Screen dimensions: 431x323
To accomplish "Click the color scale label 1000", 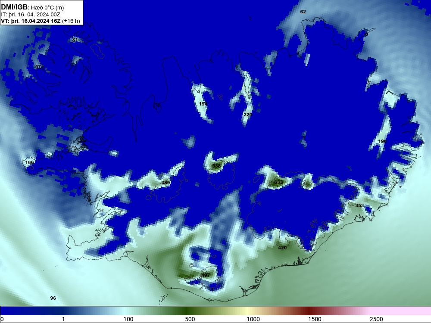I will tap(253, 319).
